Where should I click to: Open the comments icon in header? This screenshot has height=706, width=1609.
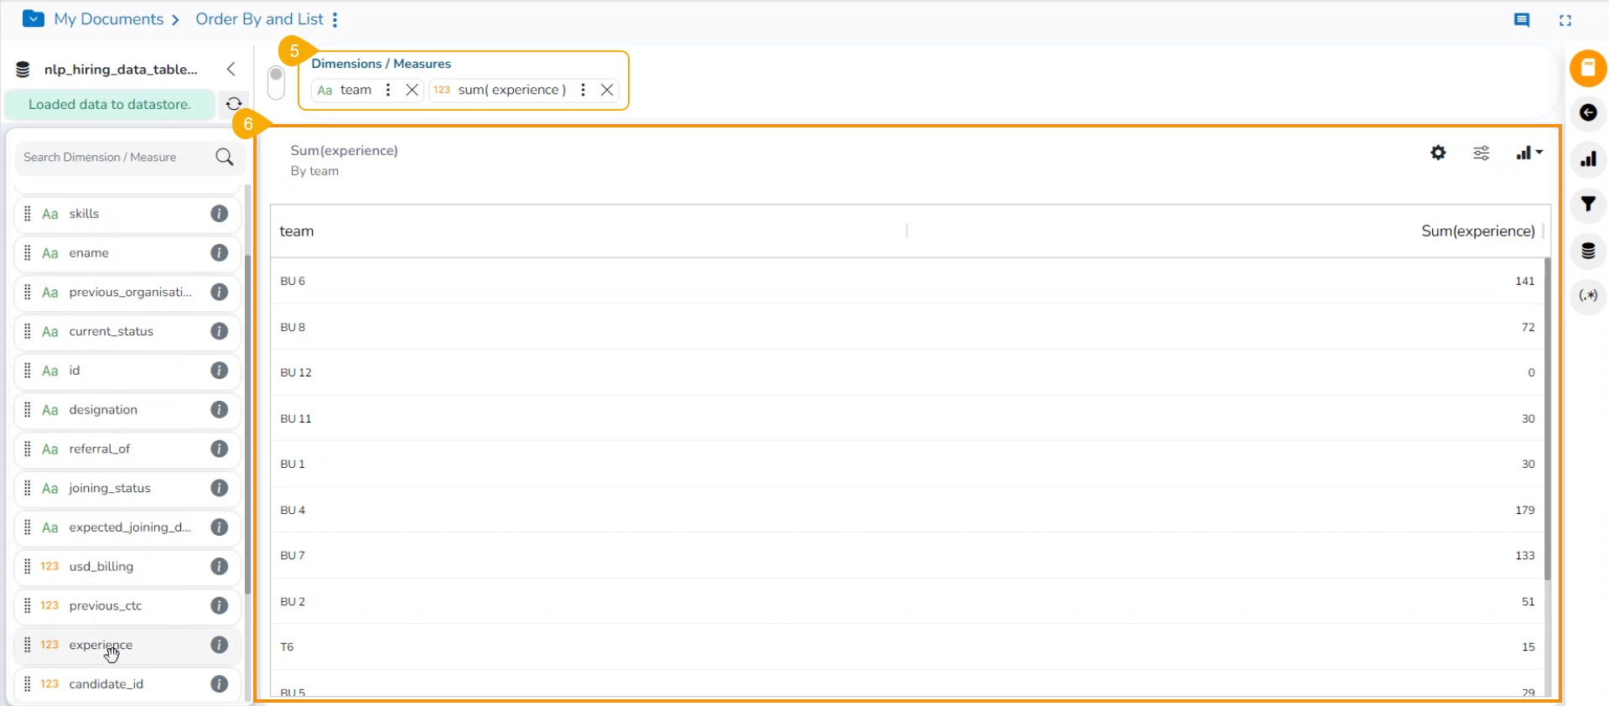pyautogui.click(x=1522, y=20)
